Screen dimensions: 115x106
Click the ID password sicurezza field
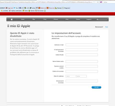82,81
